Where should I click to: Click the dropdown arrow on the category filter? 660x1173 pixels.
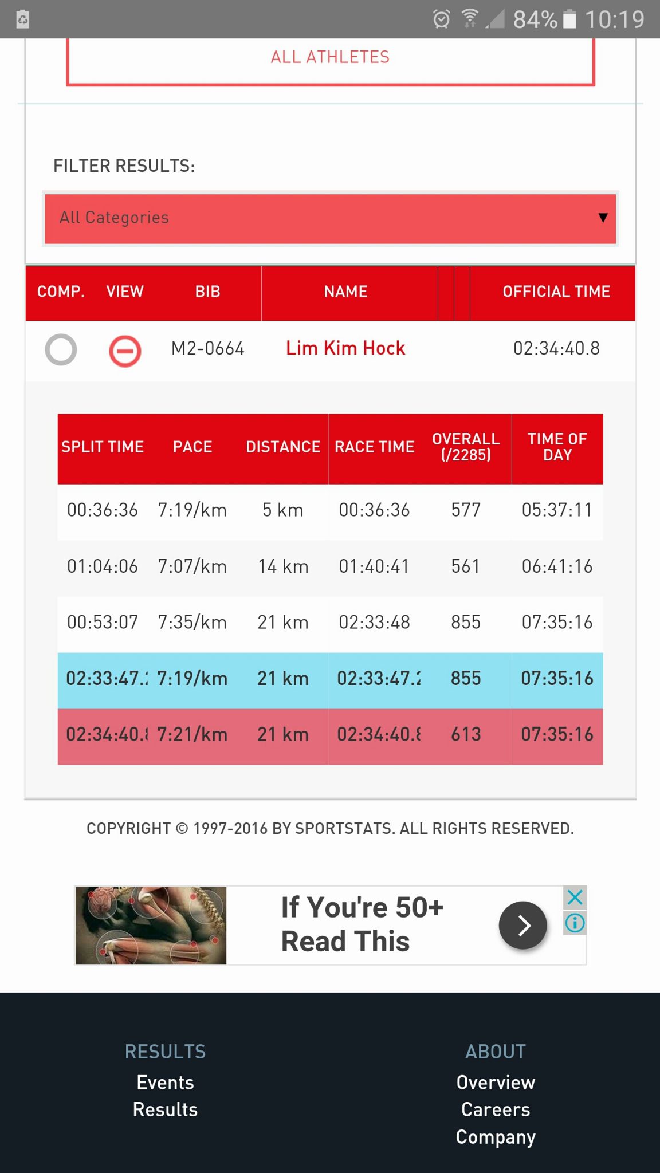(602, 218)
